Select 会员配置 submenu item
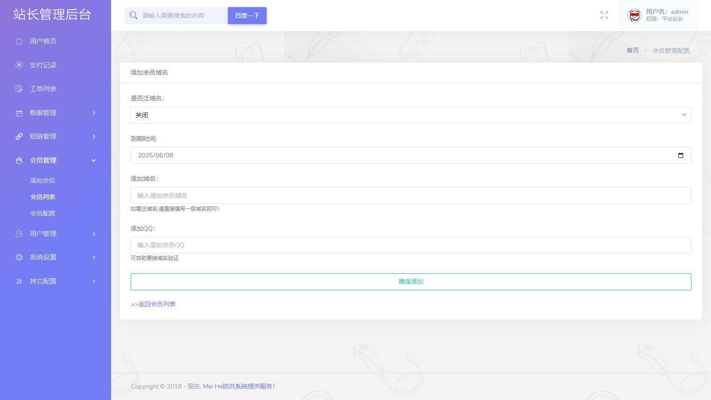 (x=43, y=213)
